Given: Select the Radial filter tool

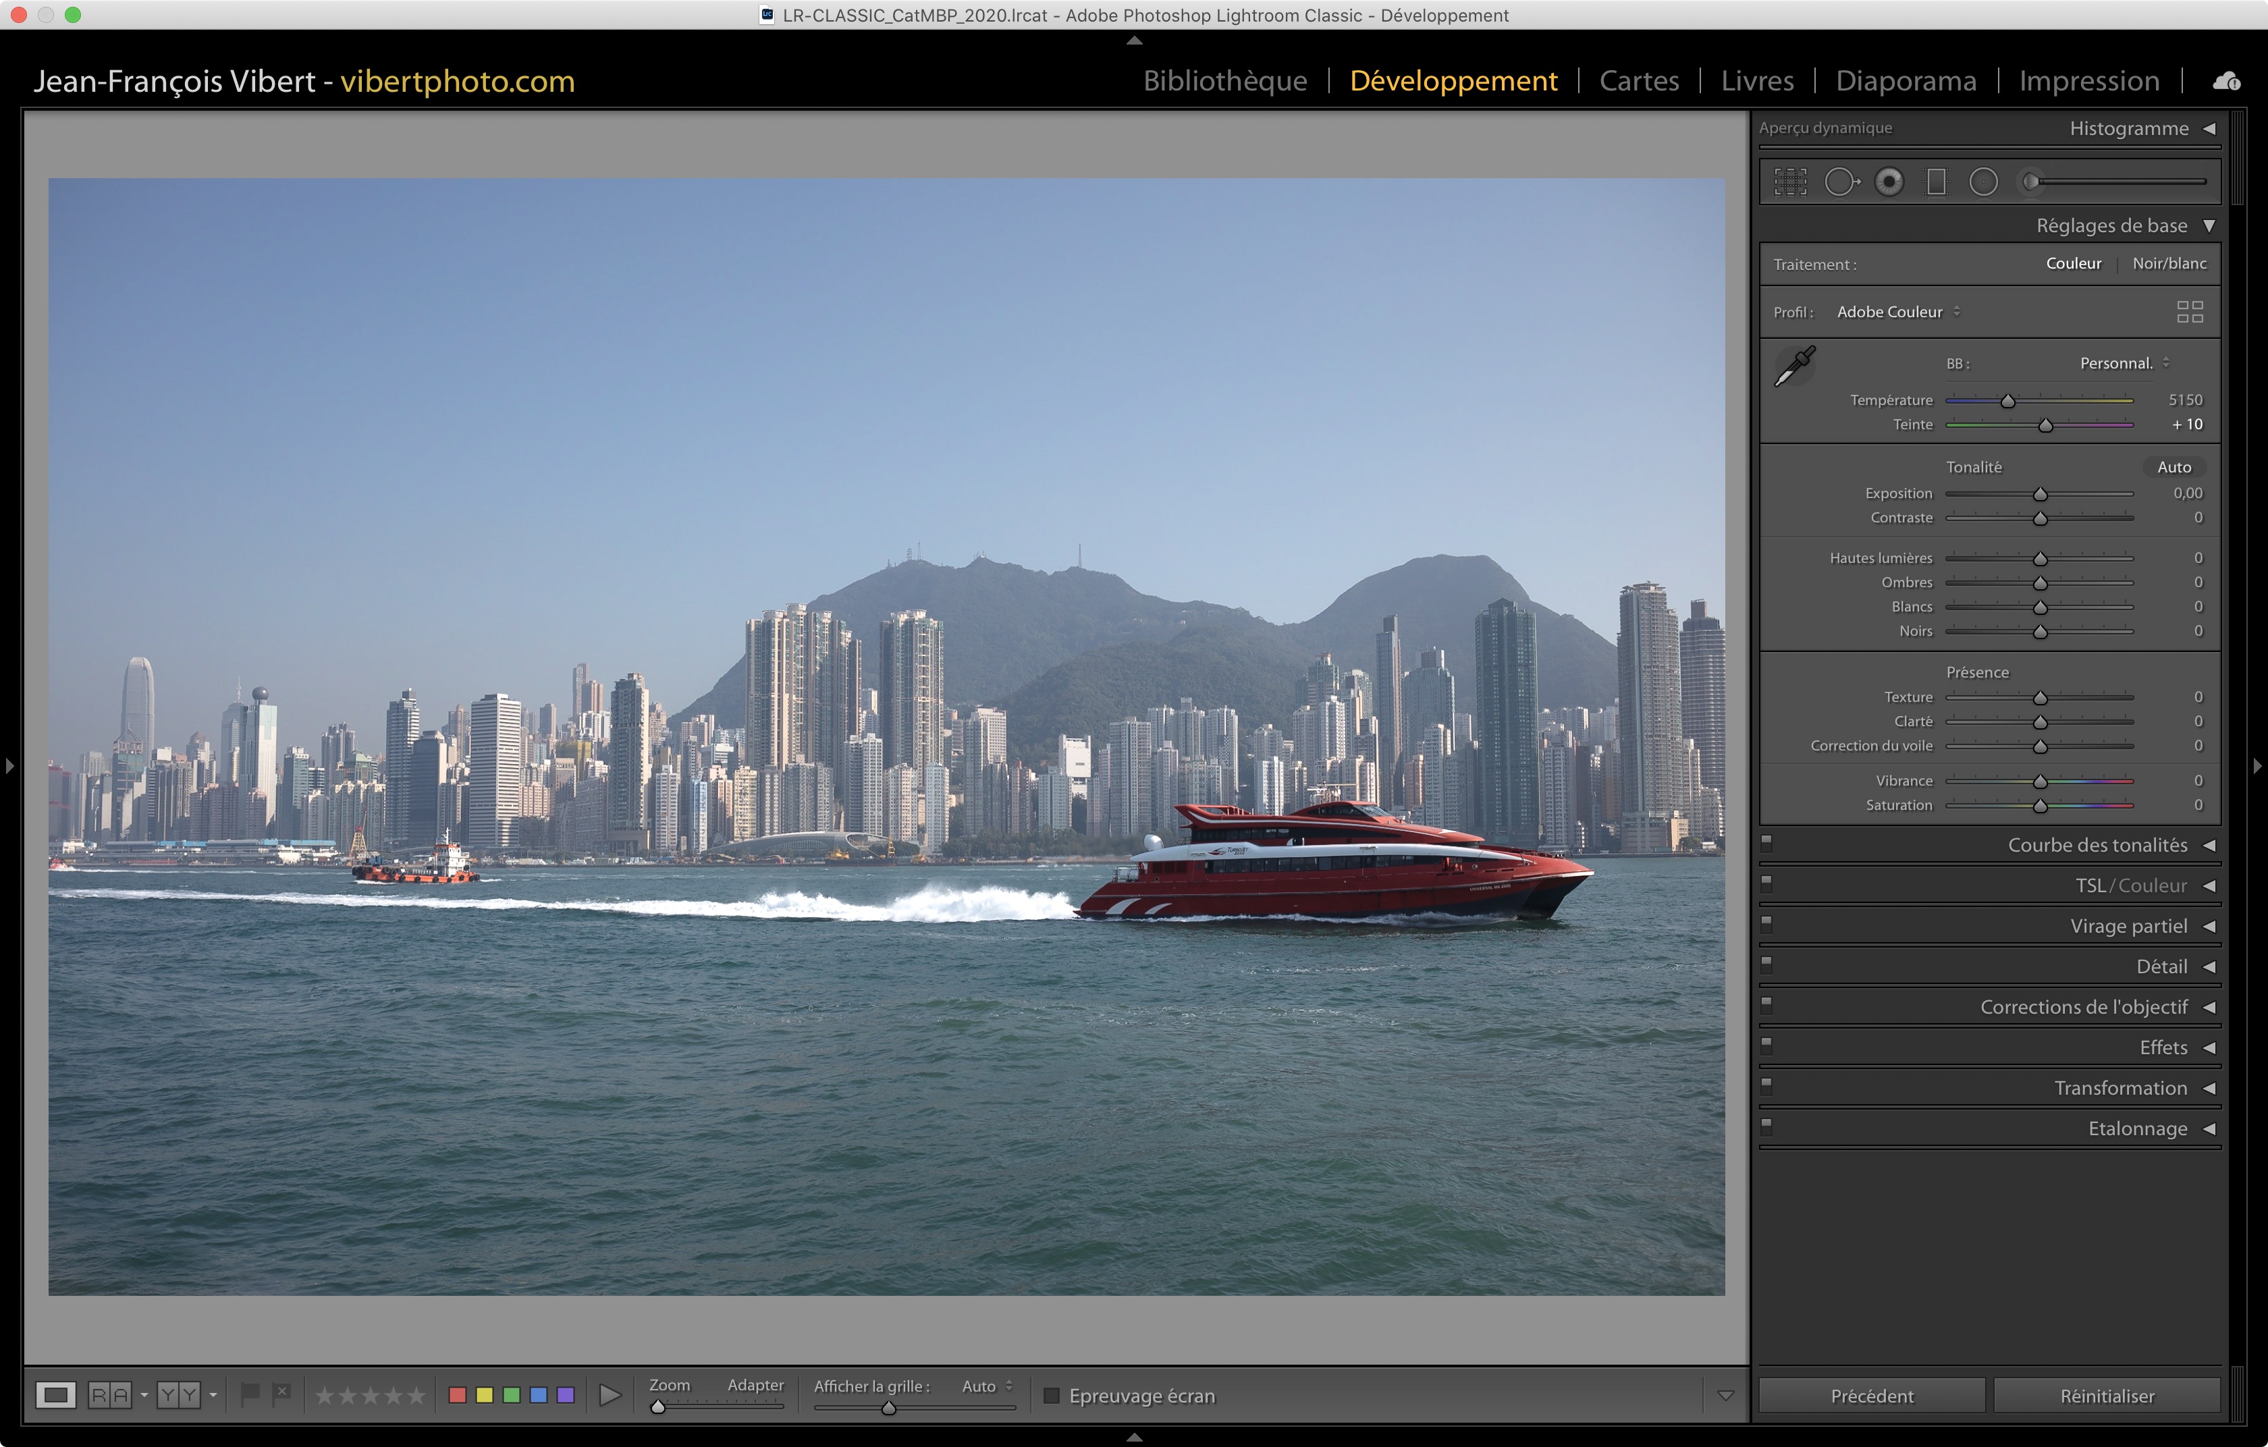Looking at the screenshot, I should point(1984,182).
